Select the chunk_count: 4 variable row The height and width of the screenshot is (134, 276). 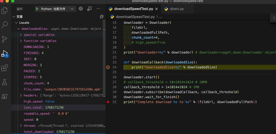(58, 83)
